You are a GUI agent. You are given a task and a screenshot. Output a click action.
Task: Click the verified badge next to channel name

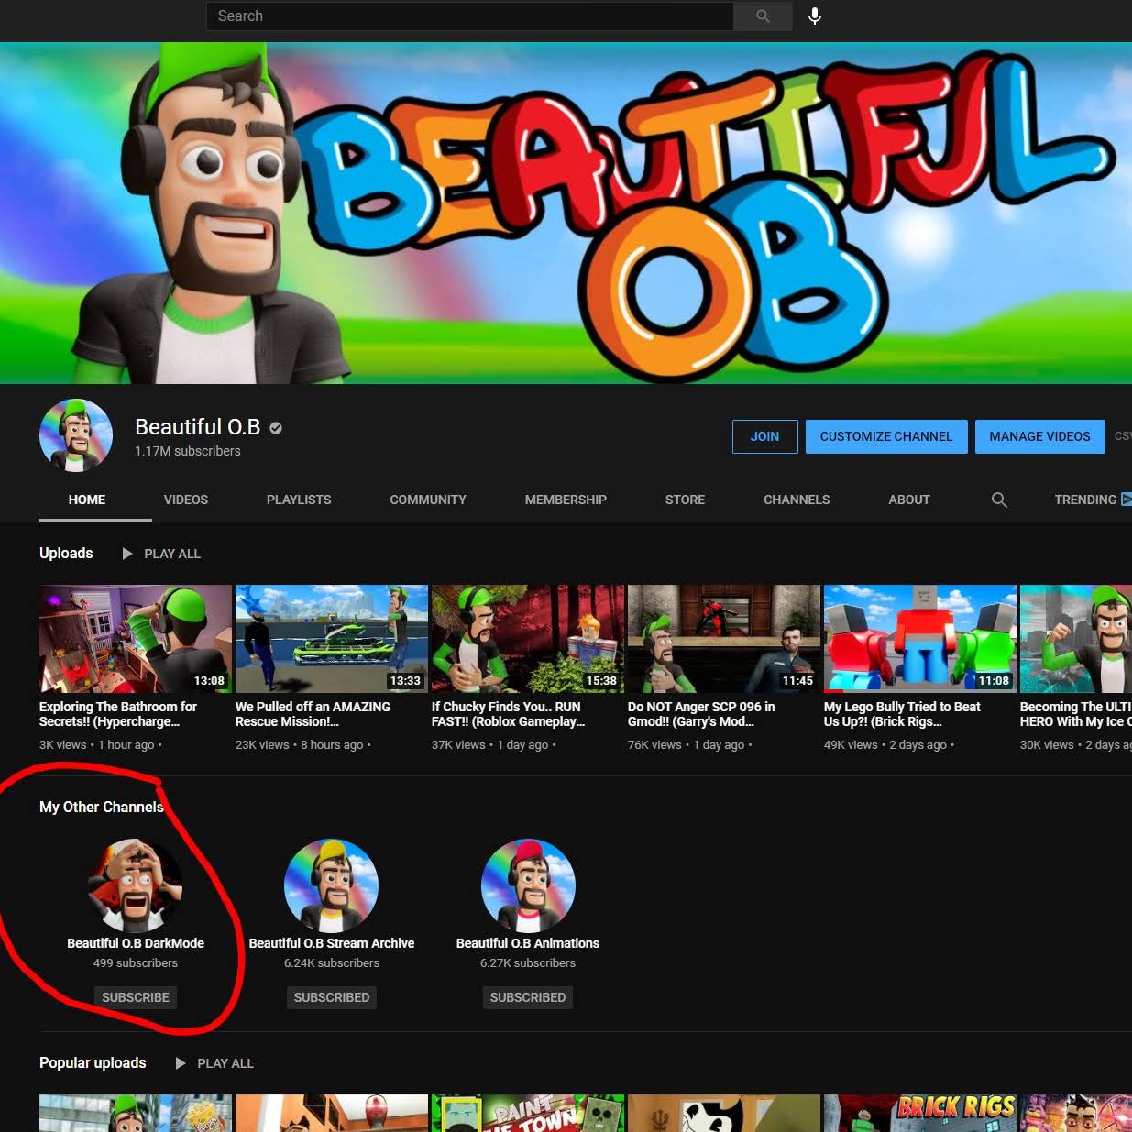click(276, 427)
